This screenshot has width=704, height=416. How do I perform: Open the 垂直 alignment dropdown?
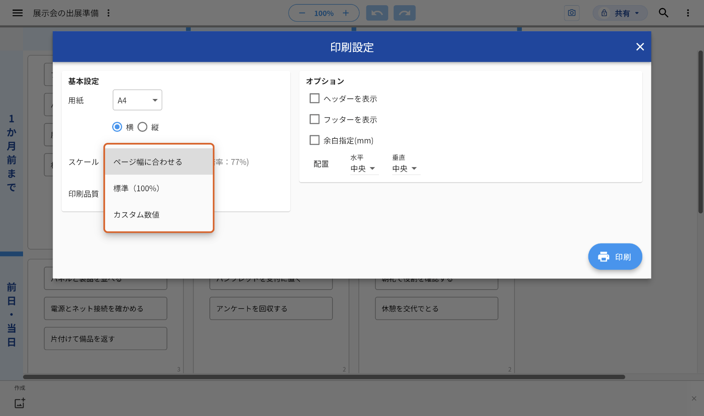[x=406, y=168]
